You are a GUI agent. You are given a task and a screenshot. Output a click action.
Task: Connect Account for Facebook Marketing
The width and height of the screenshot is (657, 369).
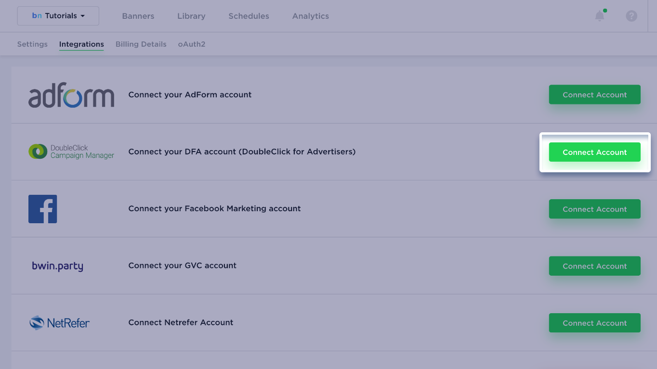pyautogui.click(x=595, y=209)
